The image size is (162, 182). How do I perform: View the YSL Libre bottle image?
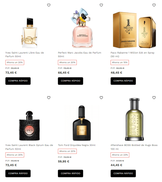pyautogui.click(x=29, y=33)
